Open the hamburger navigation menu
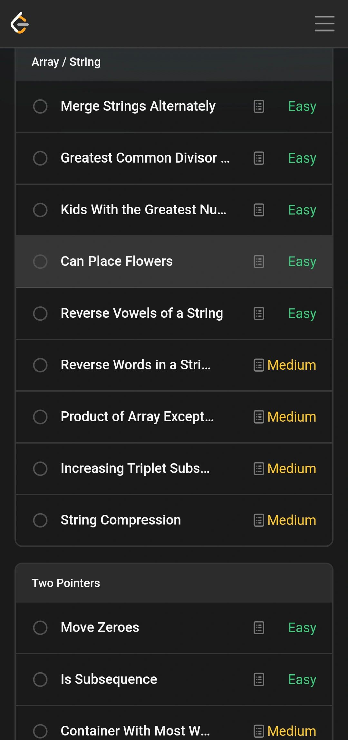Image resolution: width=348 pixels, height=740 pixels. [x=324, y=24]
